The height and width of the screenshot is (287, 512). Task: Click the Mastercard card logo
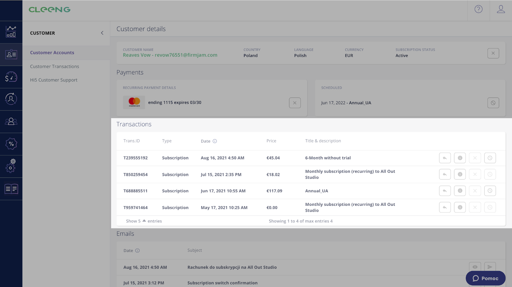134,103
